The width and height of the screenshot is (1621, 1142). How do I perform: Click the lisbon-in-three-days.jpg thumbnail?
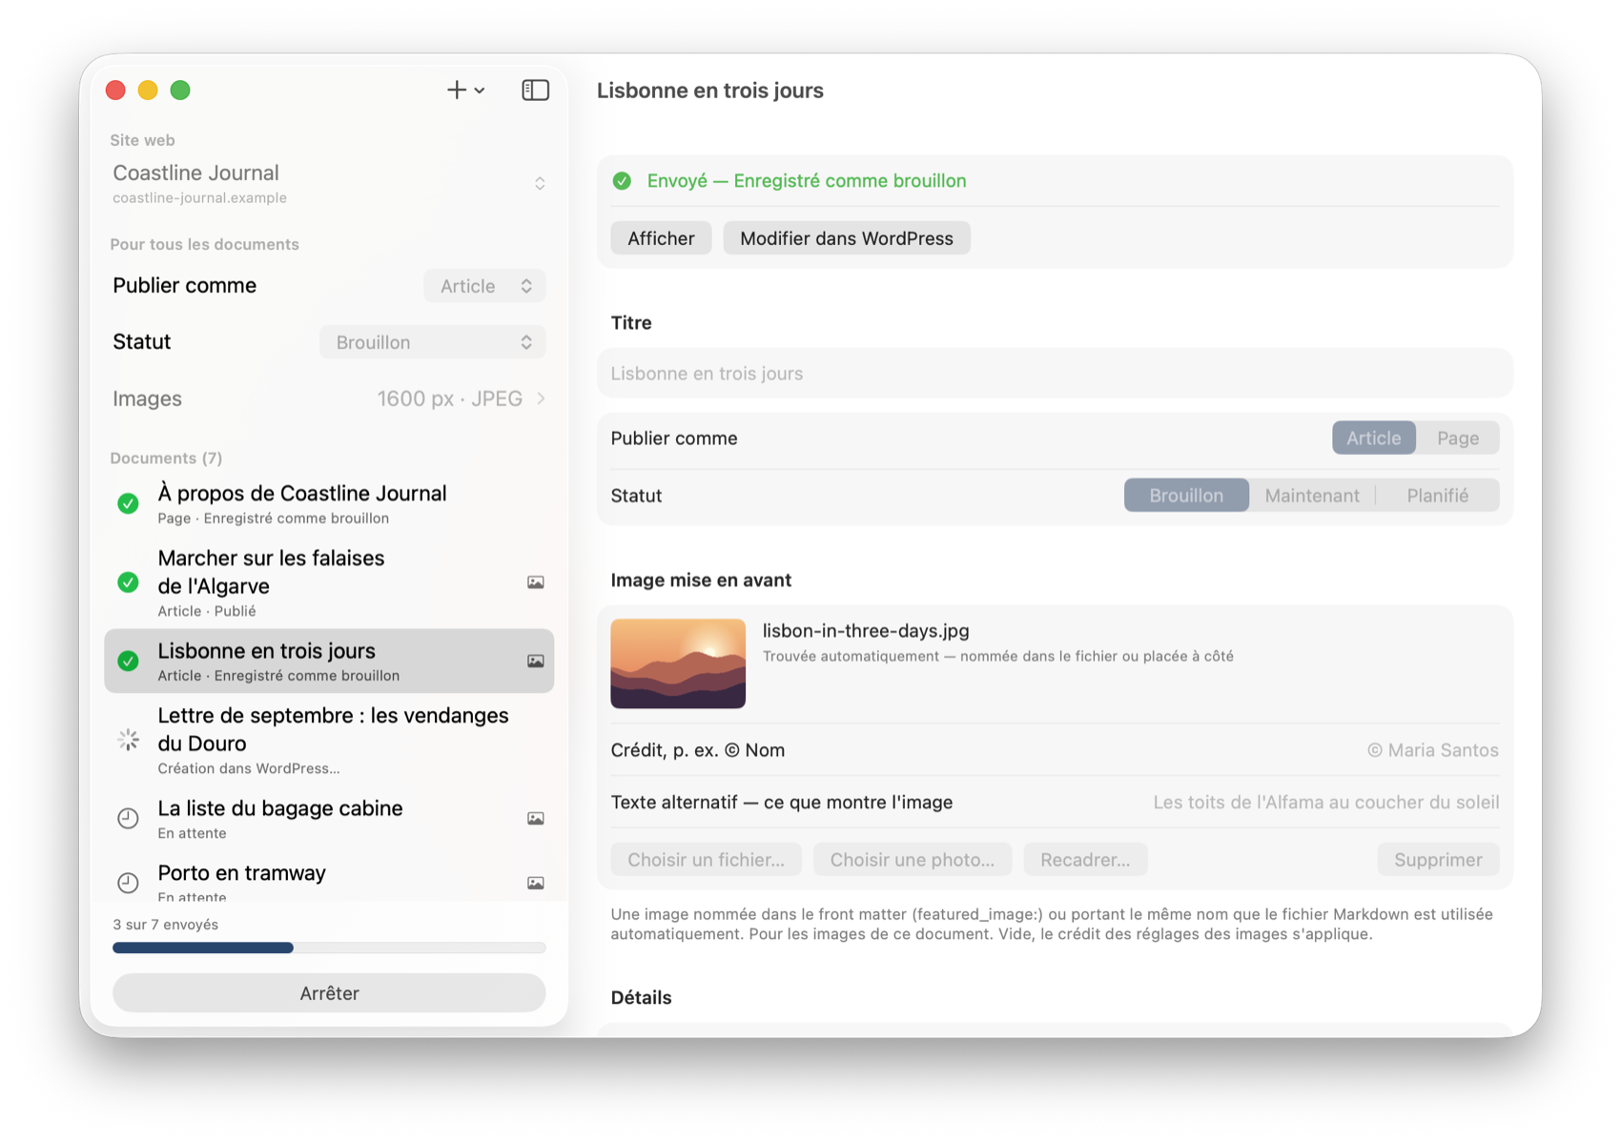click(678, 663)
